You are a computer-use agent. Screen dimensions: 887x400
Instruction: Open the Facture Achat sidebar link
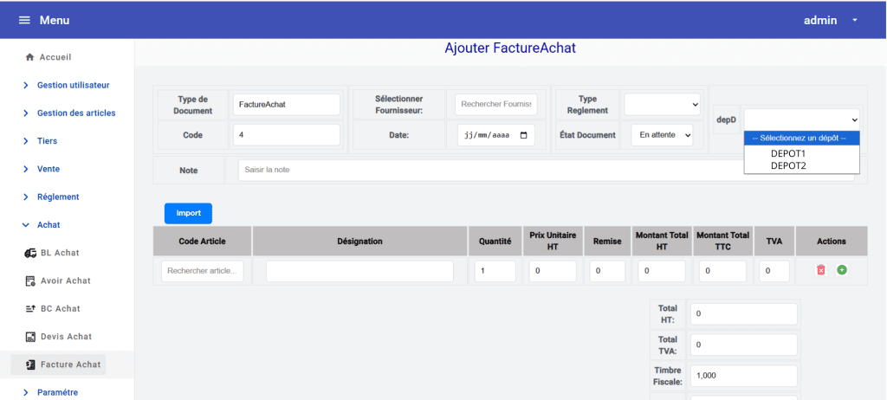70,365
